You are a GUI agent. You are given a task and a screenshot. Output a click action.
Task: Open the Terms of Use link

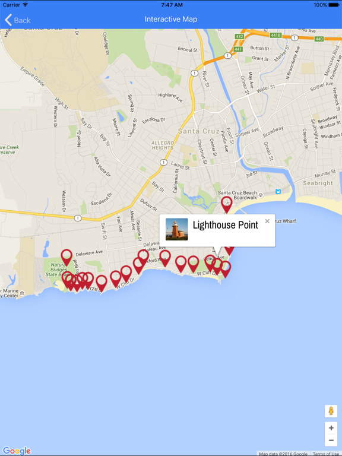pos(326,454)
